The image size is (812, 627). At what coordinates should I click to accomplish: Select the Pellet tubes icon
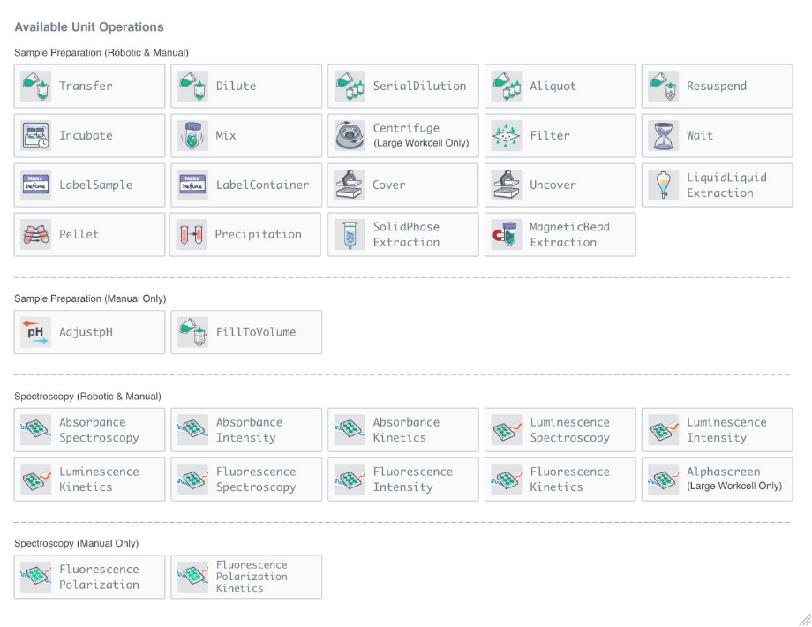[36, 235]
